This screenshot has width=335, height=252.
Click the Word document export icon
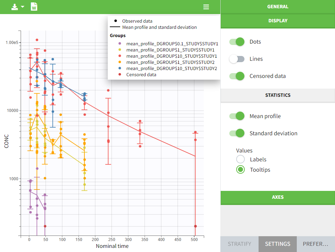(x=34, y=7)
